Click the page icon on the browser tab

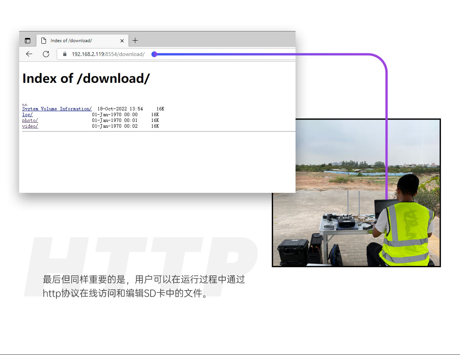coord(44,41)
